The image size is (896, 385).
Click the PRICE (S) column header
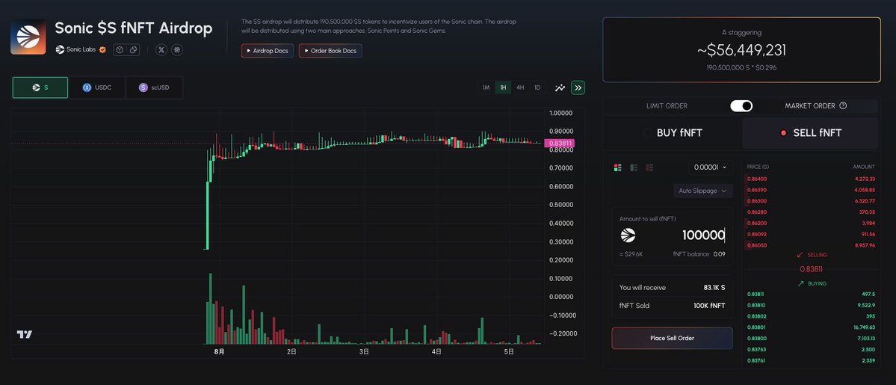tap(758, 167)
